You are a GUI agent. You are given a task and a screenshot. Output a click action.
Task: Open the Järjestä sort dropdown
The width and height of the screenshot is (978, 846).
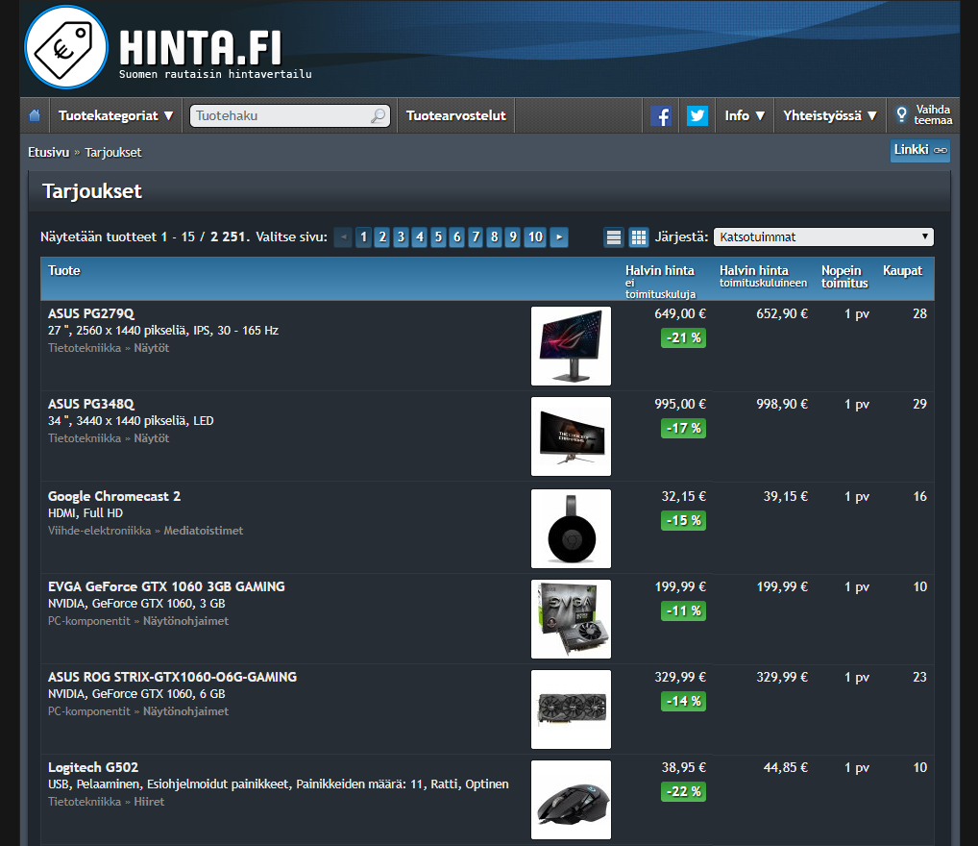coord(823,237)
